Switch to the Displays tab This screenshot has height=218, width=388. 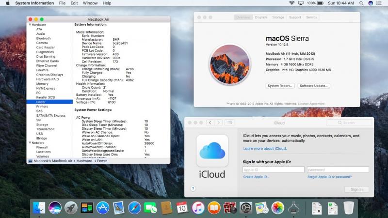pos(261,17)
